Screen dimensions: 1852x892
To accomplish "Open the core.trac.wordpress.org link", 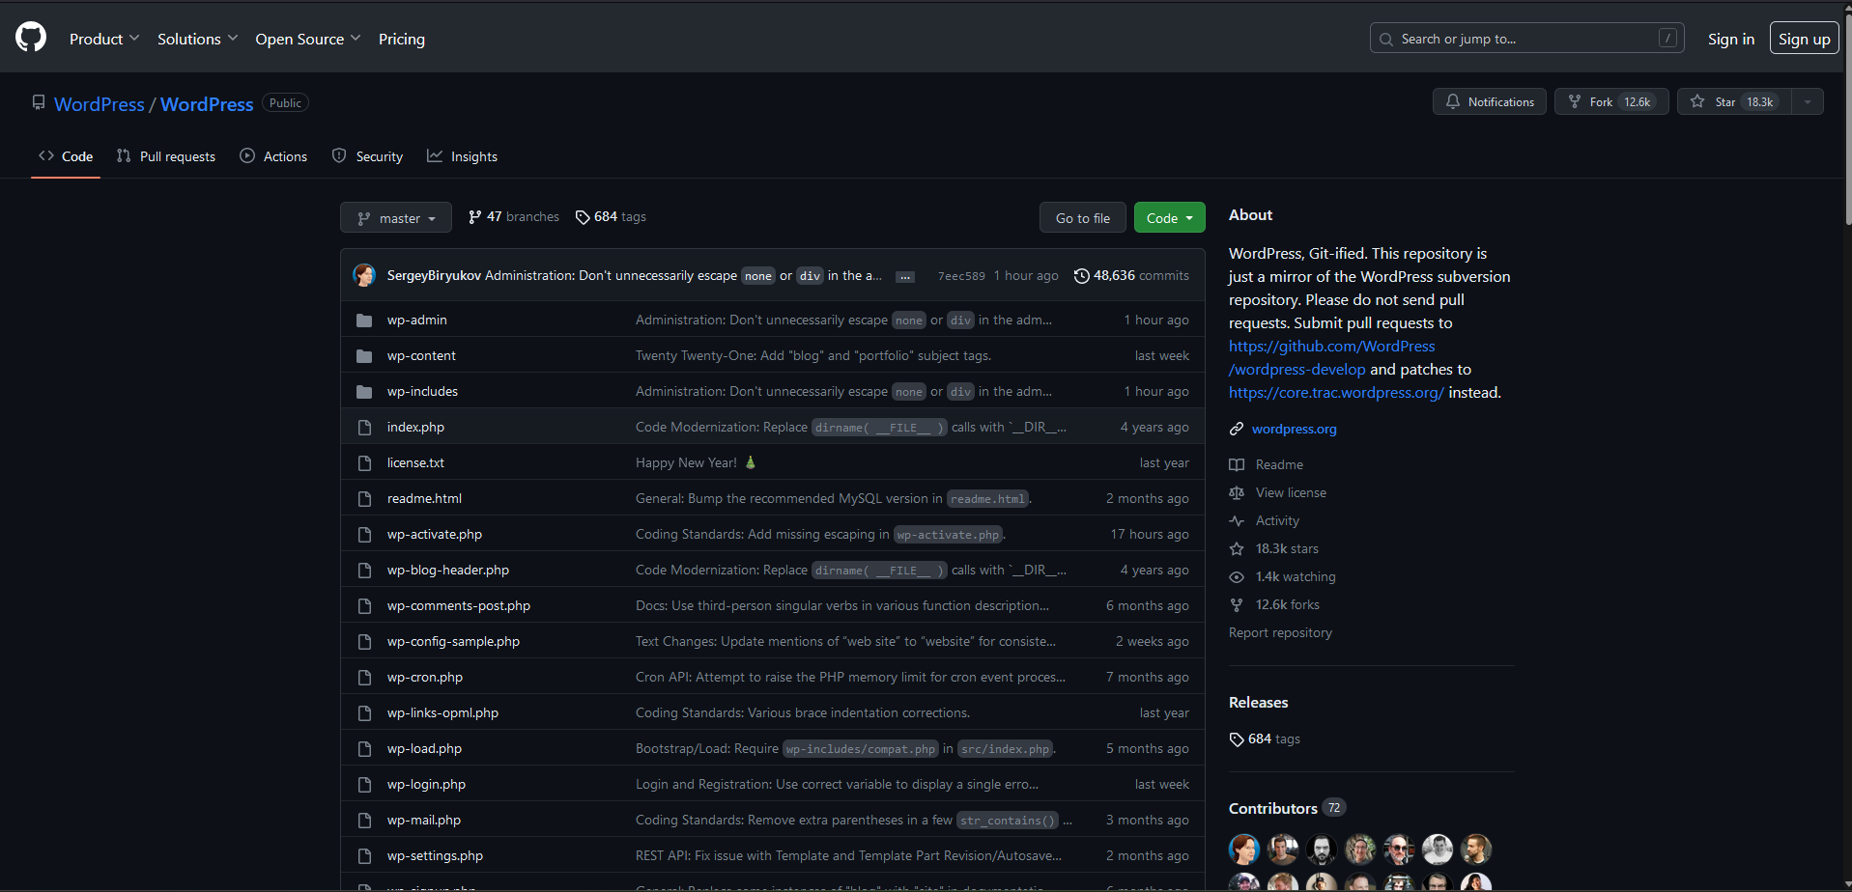I will click(1336, 393).
